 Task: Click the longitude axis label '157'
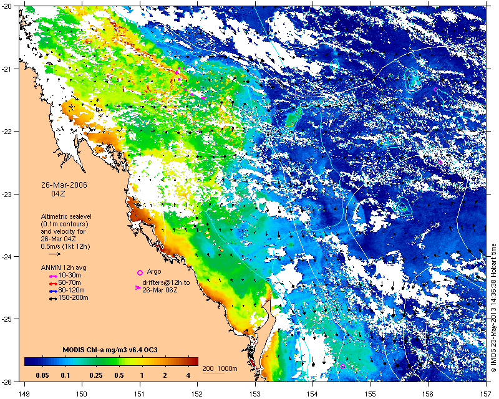click(x=486, y=393)
